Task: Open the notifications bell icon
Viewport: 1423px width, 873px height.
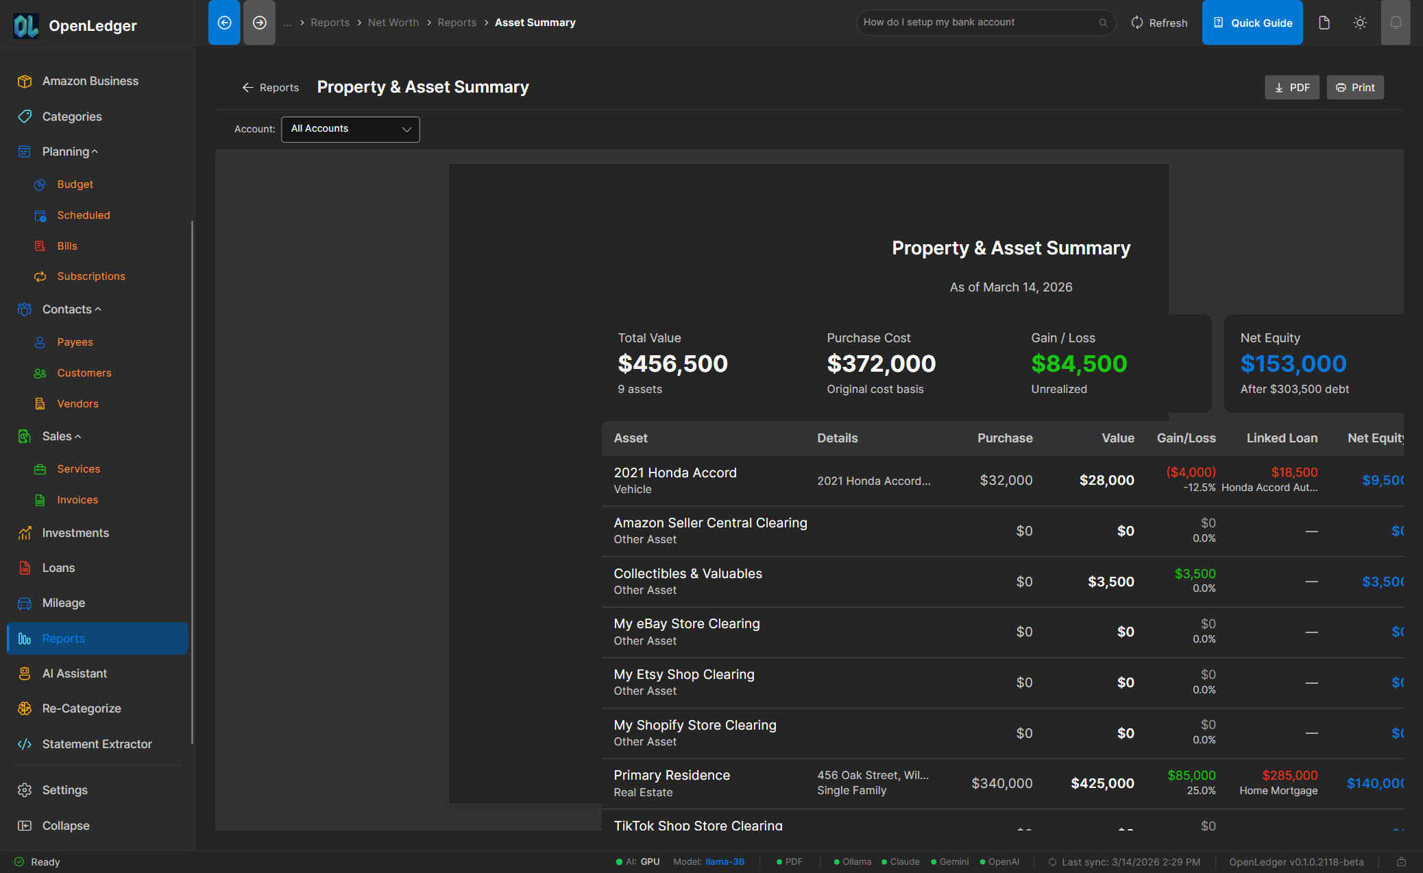Action: click(x=1395, y=23)
